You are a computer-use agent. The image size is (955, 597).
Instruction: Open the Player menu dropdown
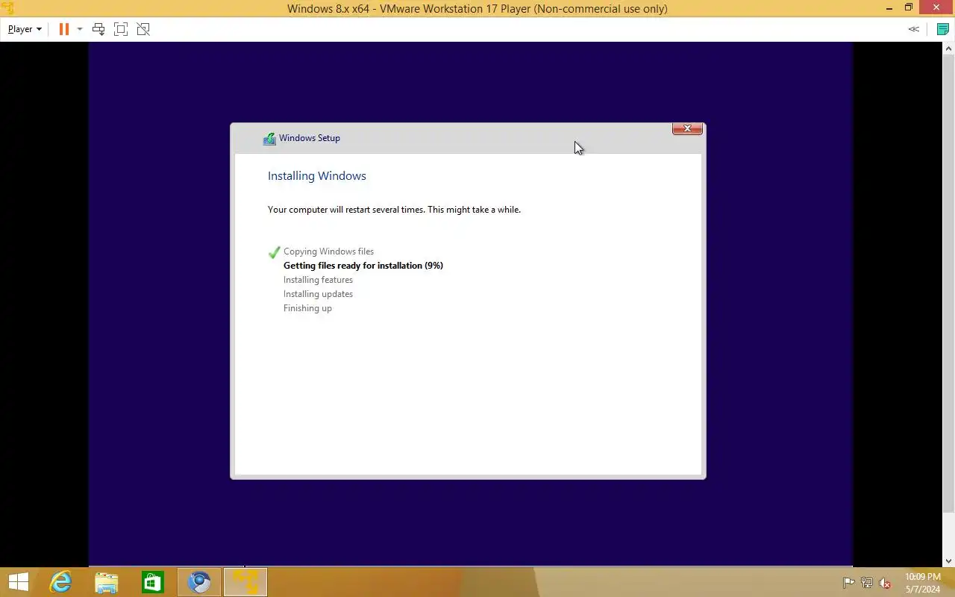[x=25, y=29]
